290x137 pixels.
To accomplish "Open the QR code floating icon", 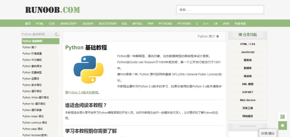I will pos(282,117).
